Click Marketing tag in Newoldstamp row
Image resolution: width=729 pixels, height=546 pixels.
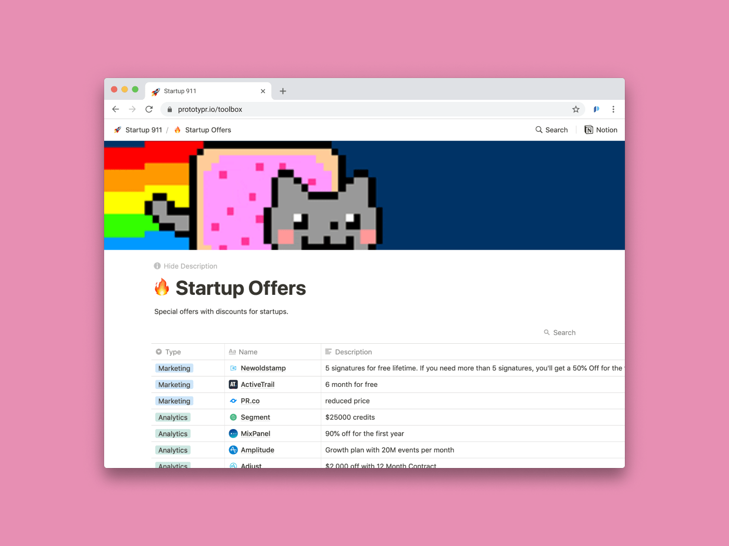[x=174, y=368]
